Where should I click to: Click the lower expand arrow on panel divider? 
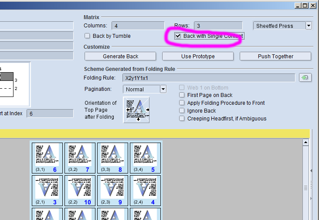pos(311,198)
